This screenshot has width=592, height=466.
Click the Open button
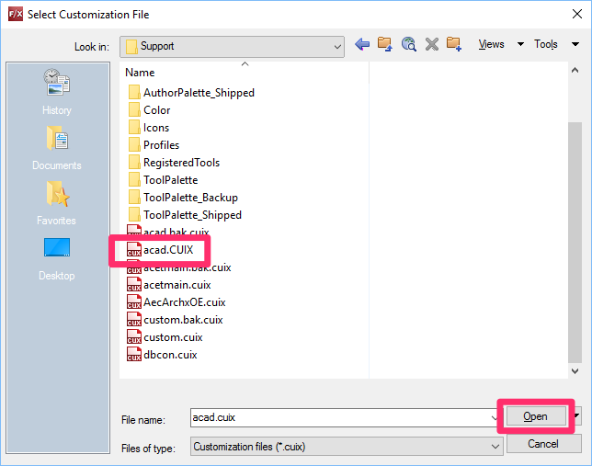point(536,416)
